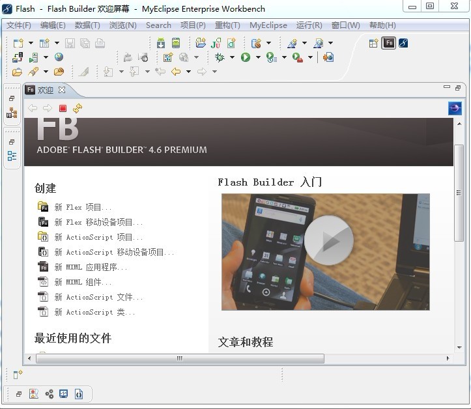Open dropdown next to Run server icon
This screenshot has width=471, height=409.
coord(46,57)
